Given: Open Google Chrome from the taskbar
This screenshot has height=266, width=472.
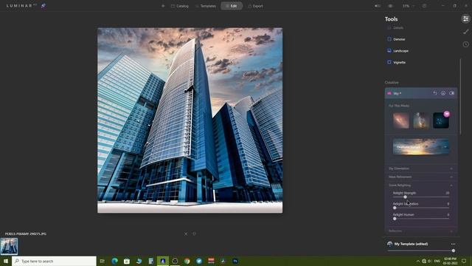Looking at the screenshot, I should tap(187, 261).
